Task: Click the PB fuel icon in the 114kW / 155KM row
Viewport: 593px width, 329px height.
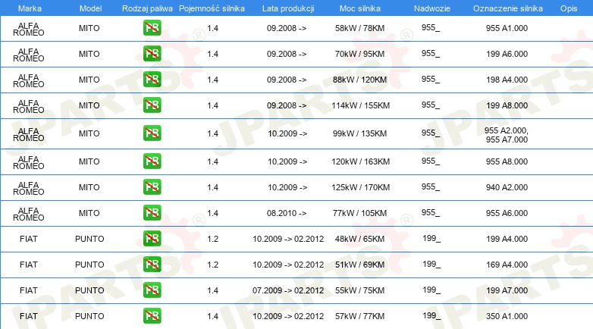Action: (152, 105)
